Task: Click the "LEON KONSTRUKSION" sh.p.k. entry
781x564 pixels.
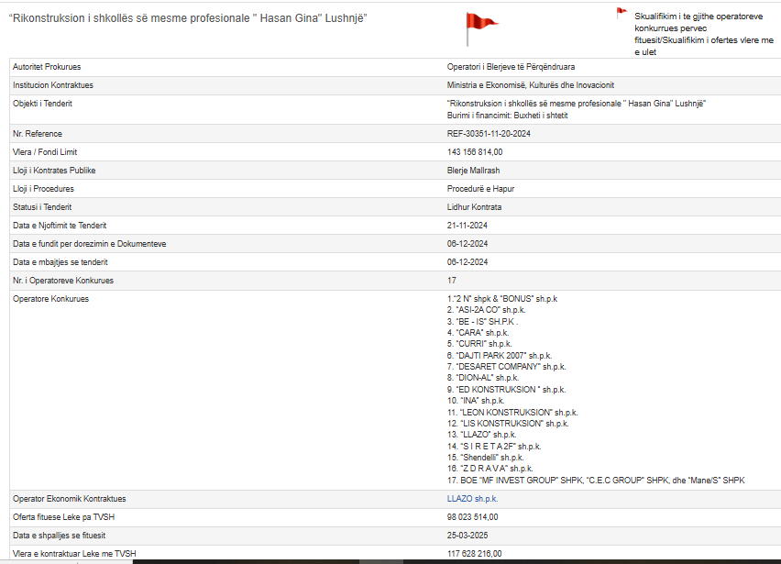Action: pos(512,413)
